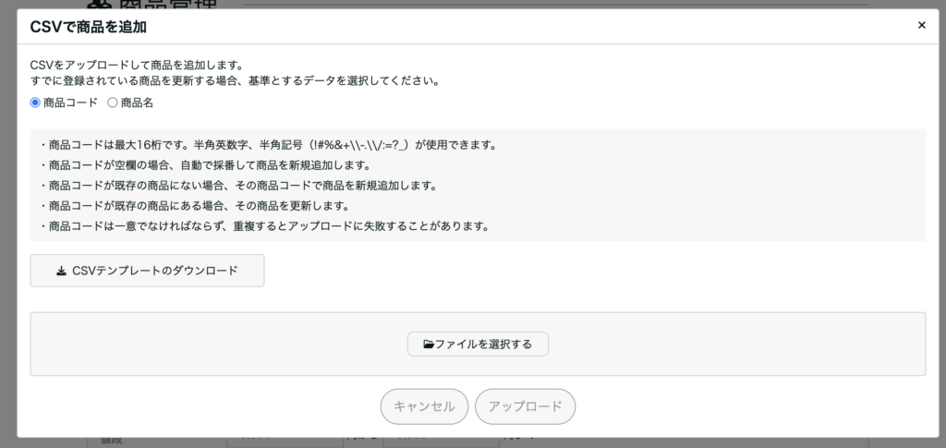This screenshot has width=946, height=448.
Task: Click the note about 最大16桁 product codes
Action: 268,145
